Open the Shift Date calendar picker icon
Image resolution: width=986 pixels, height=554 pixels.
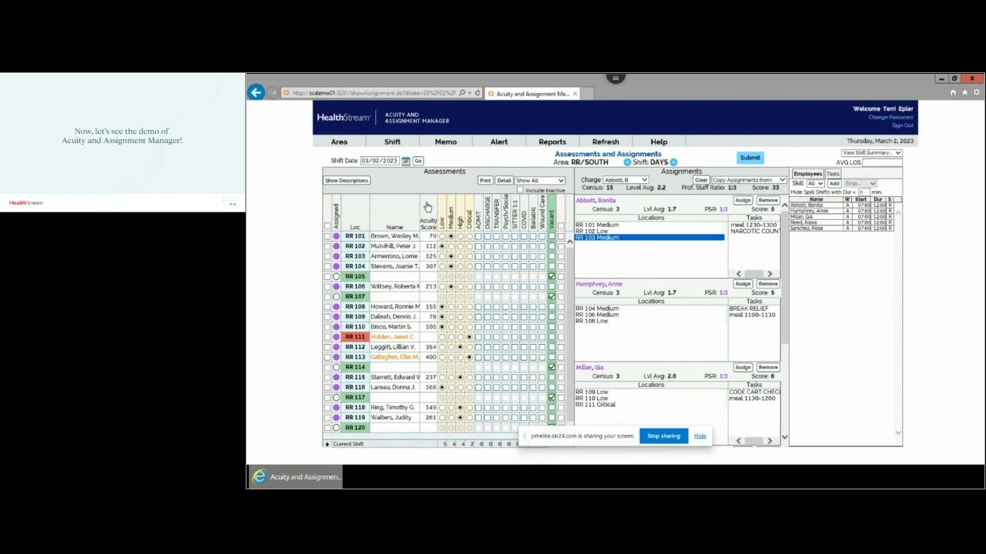click(406, 161)
